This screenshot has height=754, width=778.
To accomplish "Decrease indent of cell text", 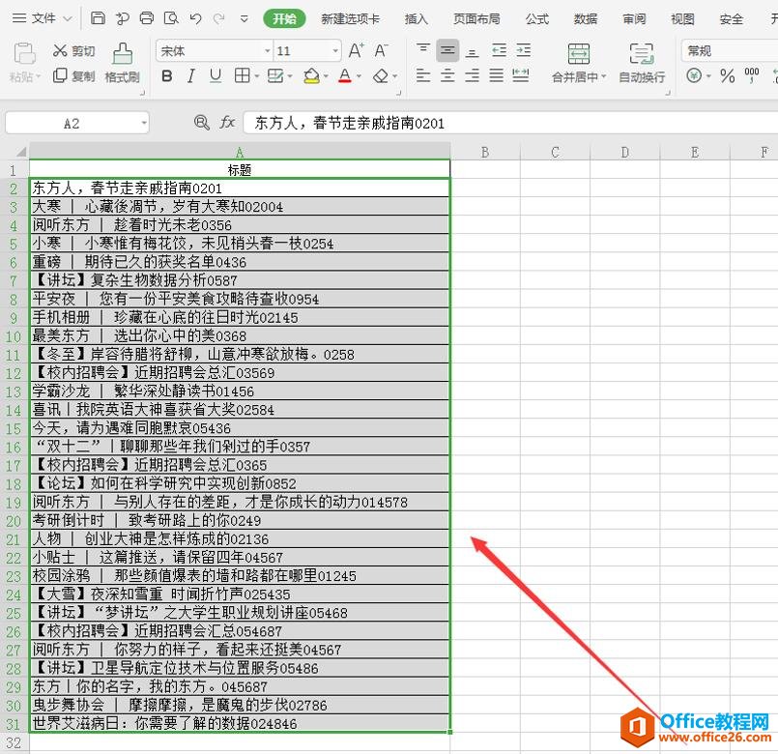I will pyautogui.click(x=499, y=50).
